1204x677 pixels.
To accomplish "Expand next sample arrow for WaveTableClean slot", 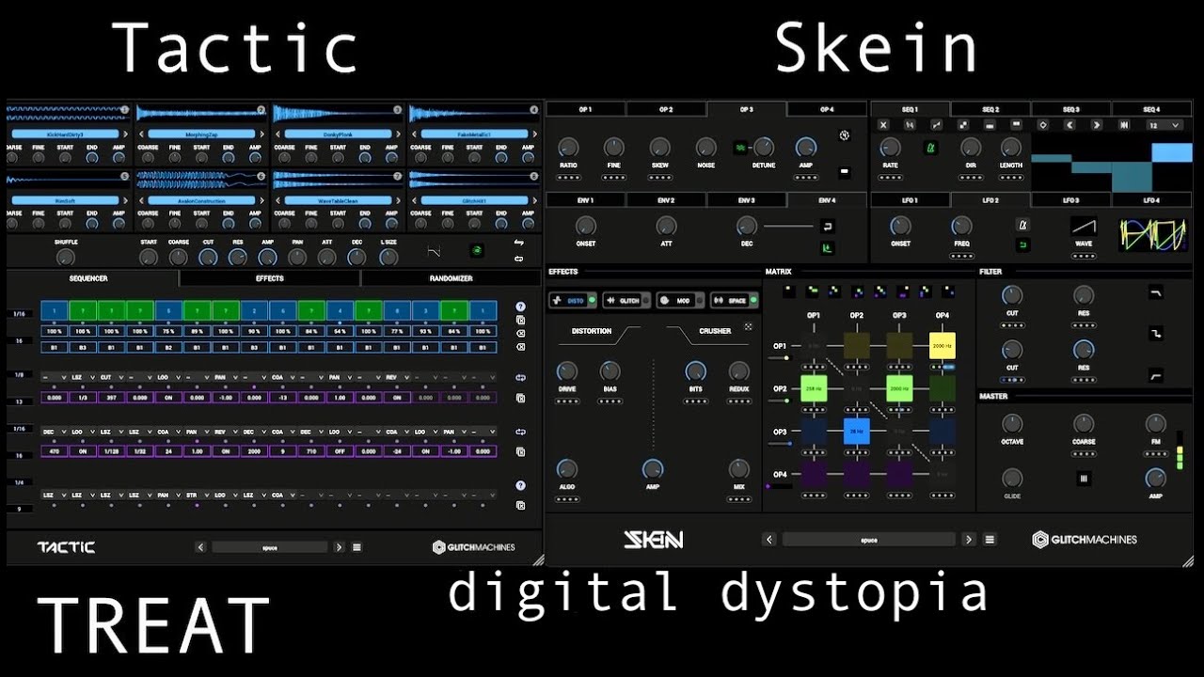I will 400,200.
